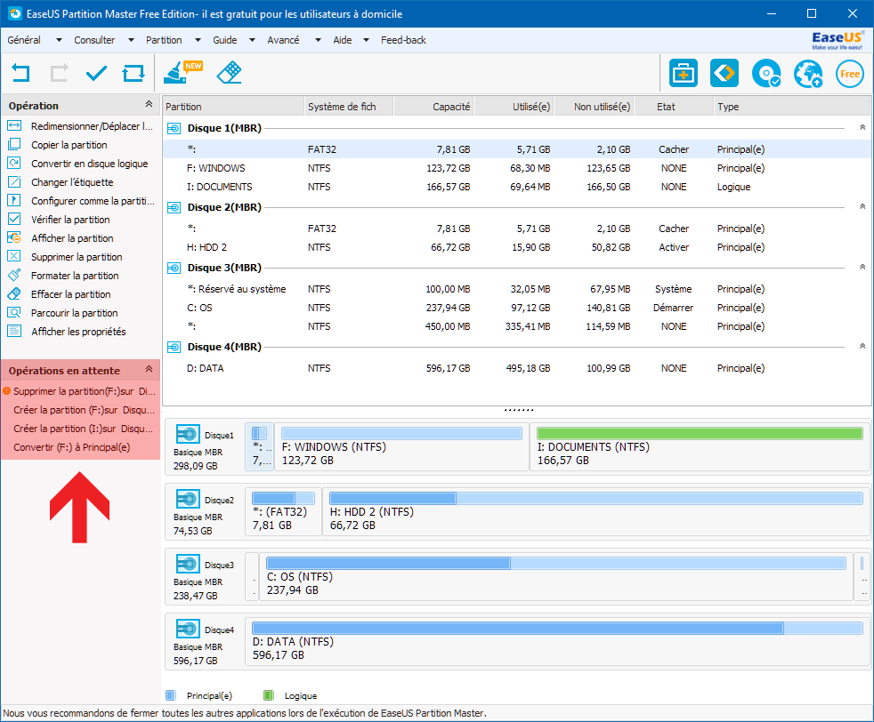The height and width of the screenshot is (722, 874).
Task: Choose Supprimer la partition
Action: (x=65, y=257)
